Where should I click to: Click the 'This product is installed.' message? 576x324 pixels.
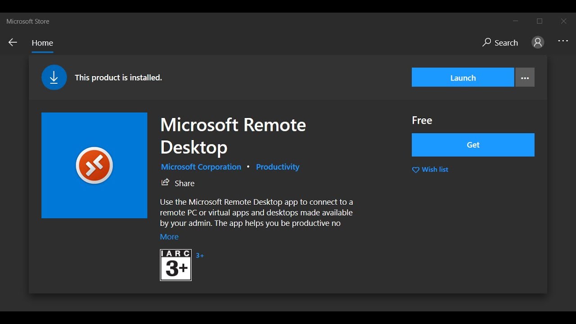tap(118, 78)
